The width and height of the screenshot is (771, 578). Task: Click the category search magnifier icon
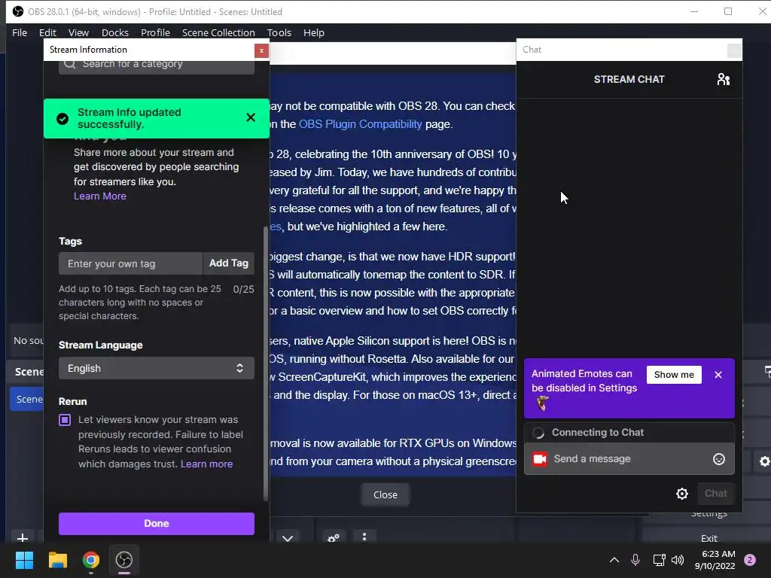click(x=70, y=64)
